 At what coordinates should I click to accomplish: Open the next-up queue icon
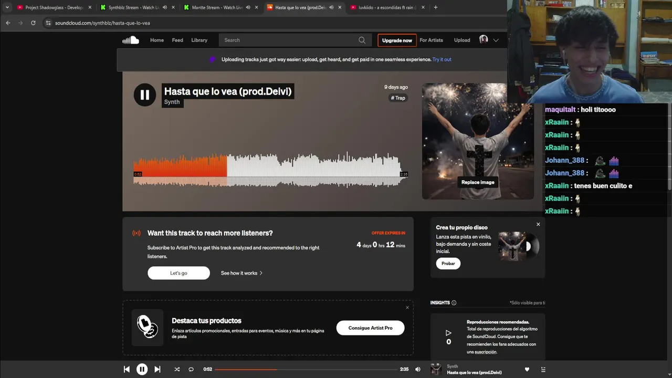click(x=543, y=370)
